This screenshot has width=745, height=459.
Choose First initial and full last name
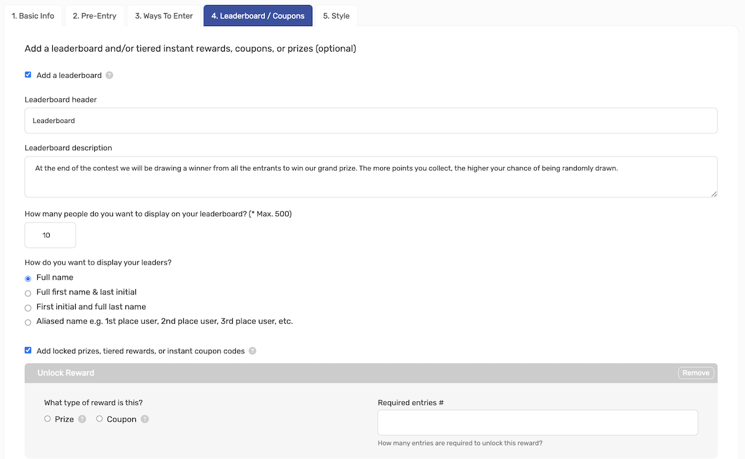click(27, 307)
